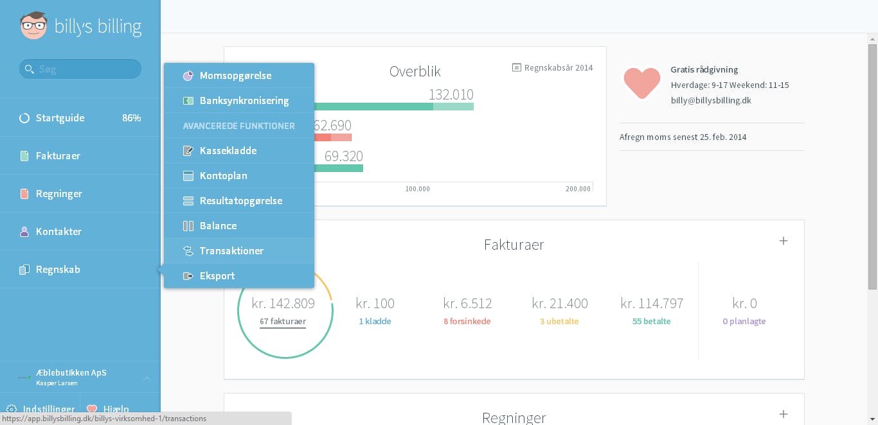Select Kontoplan in the menu
Image resolution: width=878 pixels, height=425 pixels.
[x=239, y=176]
